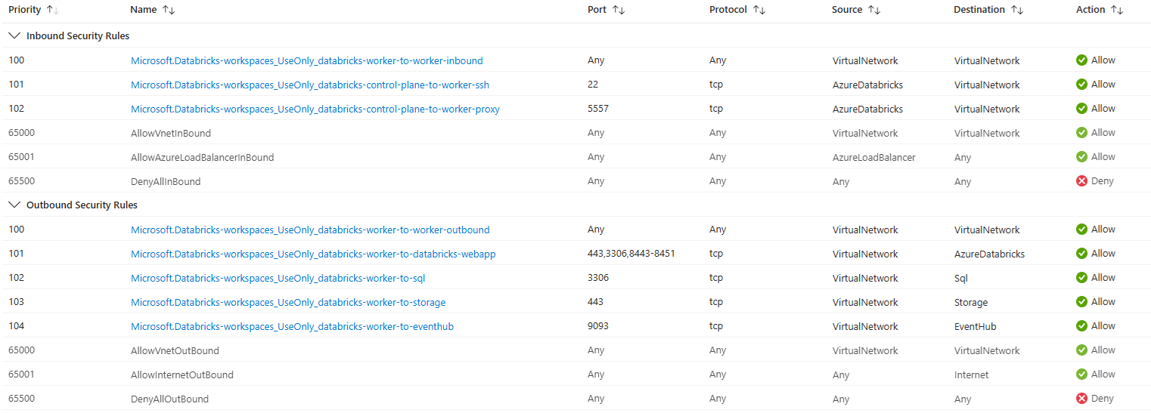Open the worker-to-storage rule
This screenshot has height=413, width=1151.
click(x=288, y=302)
